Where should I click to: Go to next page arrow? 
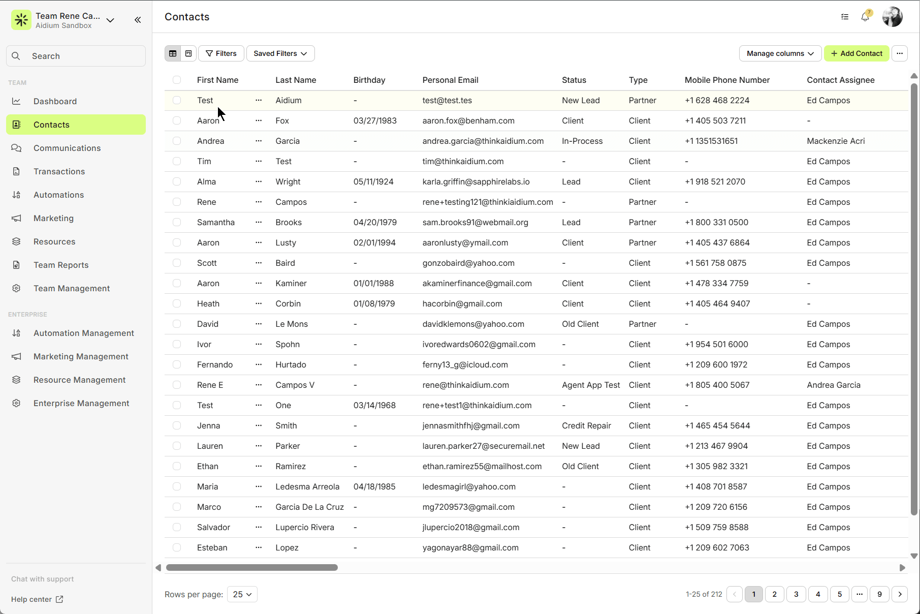point(900,594)
